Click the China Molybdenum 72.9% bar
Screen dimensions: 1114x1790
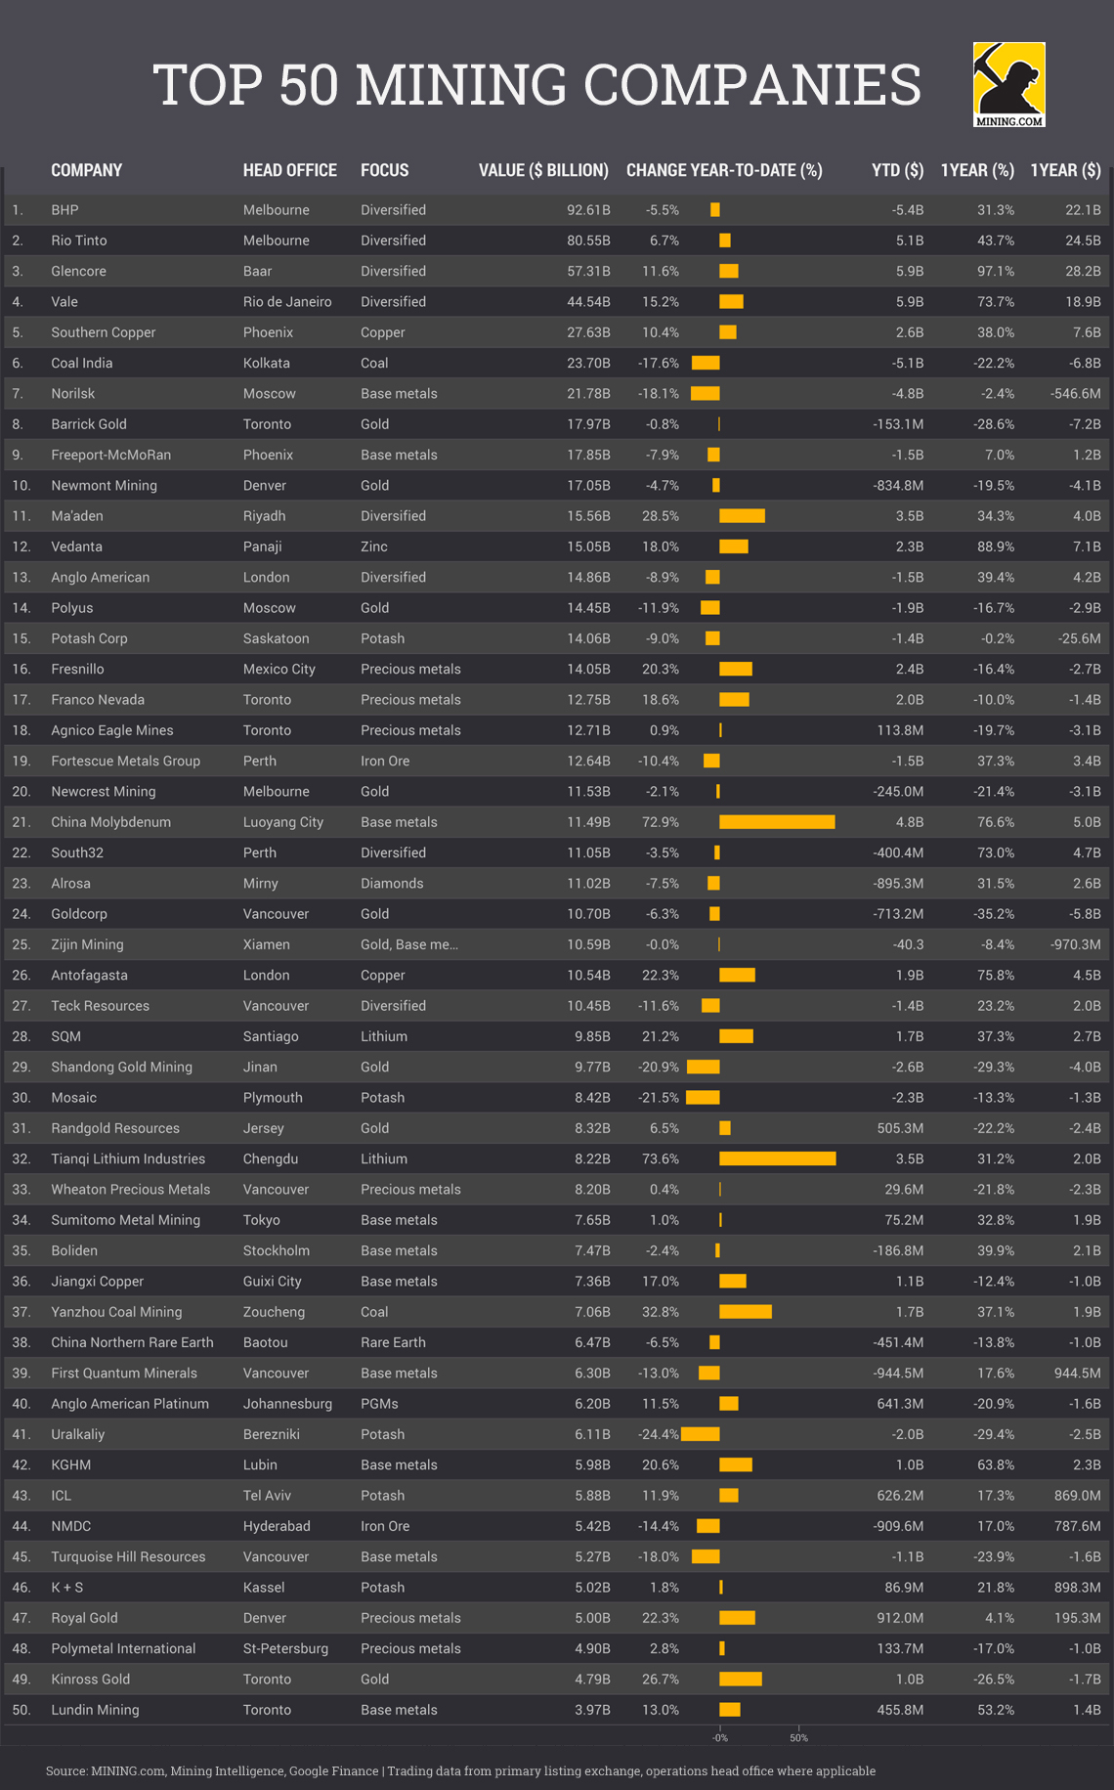point(777,822)
